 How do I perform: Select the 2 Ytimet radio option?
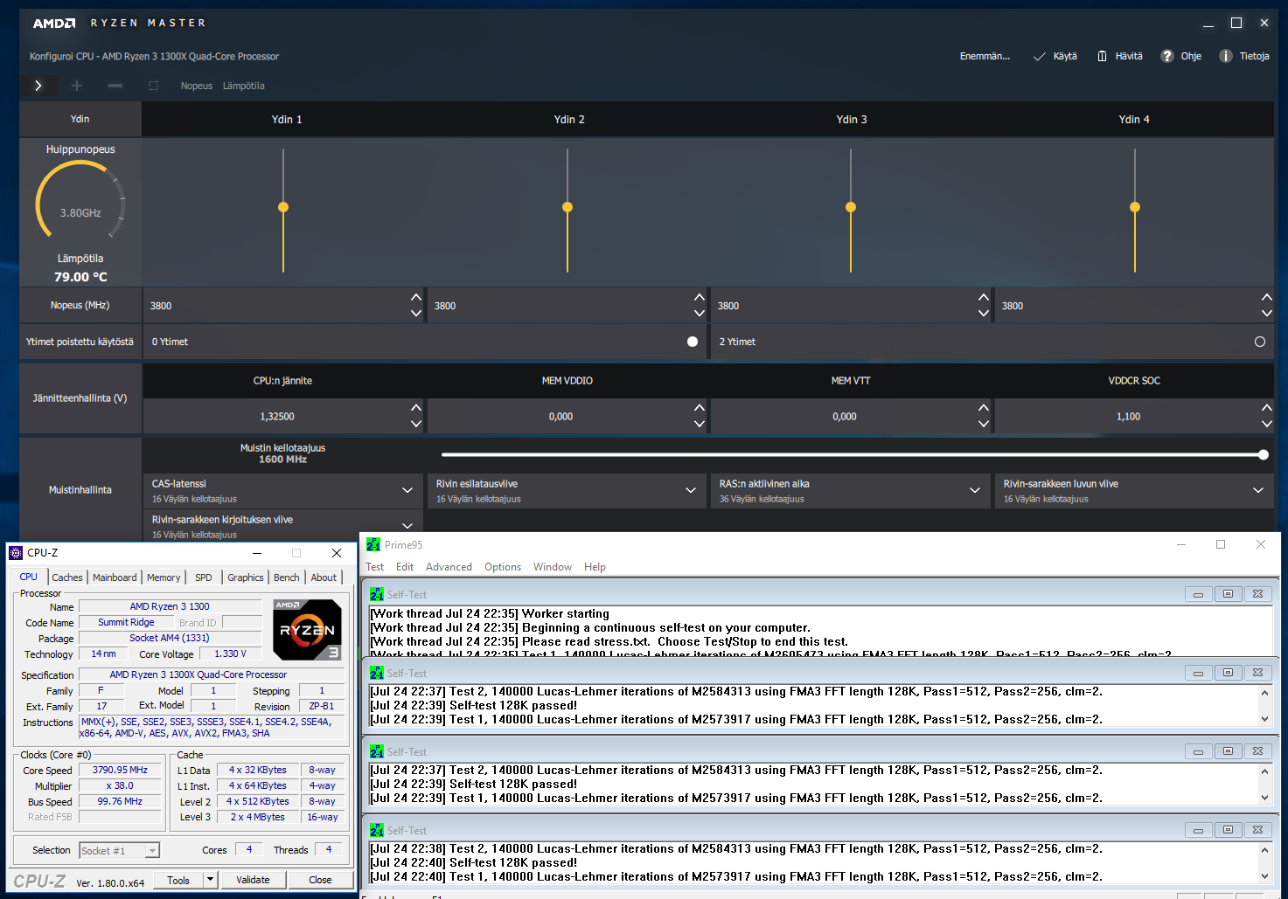(x=1260, y=342)
